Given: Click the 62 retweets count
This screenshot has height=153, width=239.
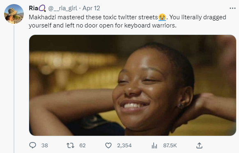Looking at the screenshot, I should click(83, 145).
